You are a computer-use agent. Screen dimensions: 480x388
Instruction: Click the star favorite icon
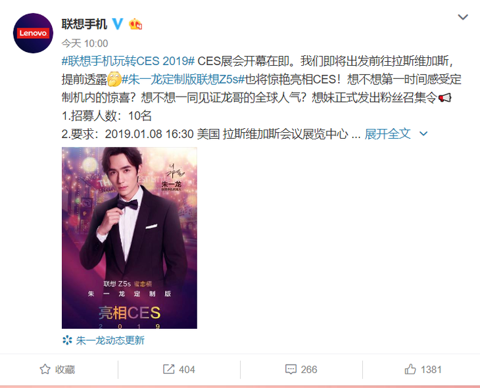point(45,369)
